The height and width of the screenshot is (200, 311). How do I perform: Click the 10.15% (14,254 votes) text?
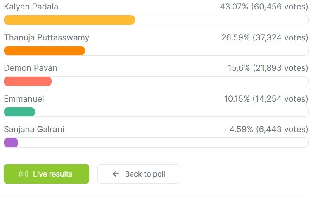tap(266, 99)
